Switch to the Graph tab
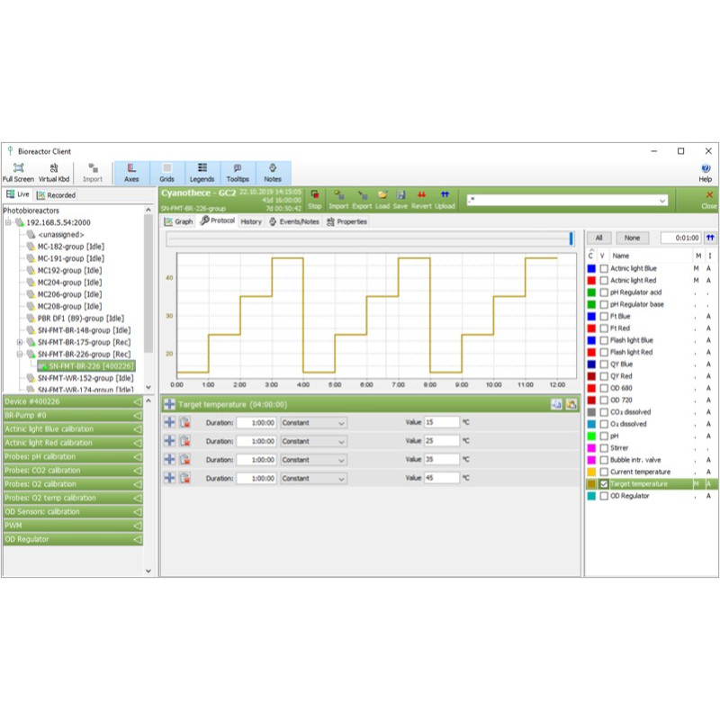The width and height of the screenshot is (720, 720). (x=178, y=221)
